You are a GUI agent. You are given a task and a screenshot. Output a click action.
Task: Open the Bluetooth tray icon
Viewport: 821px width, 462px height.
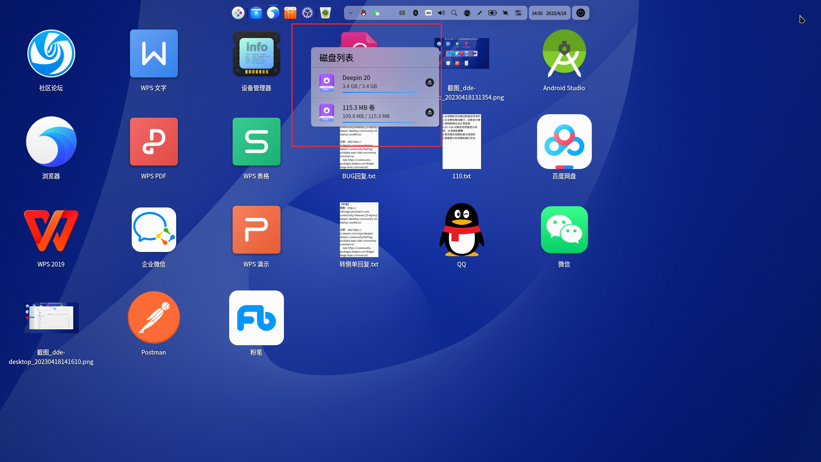[x=416, y=13]
